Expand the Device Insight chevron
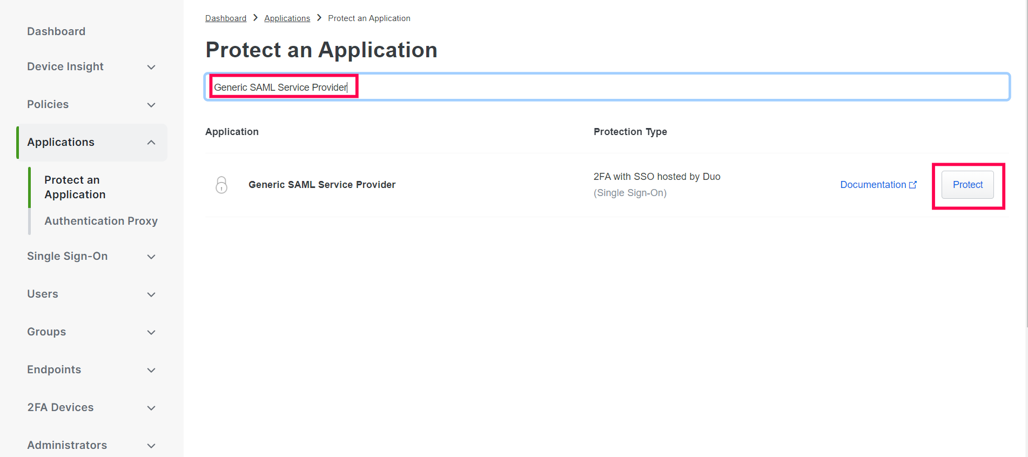Viewport: 1028px width, 457px height. 151,67
